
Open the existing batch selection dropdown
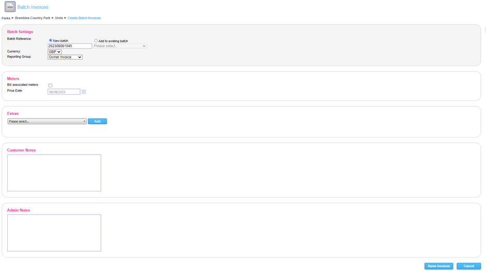click(x=120, y=46)
